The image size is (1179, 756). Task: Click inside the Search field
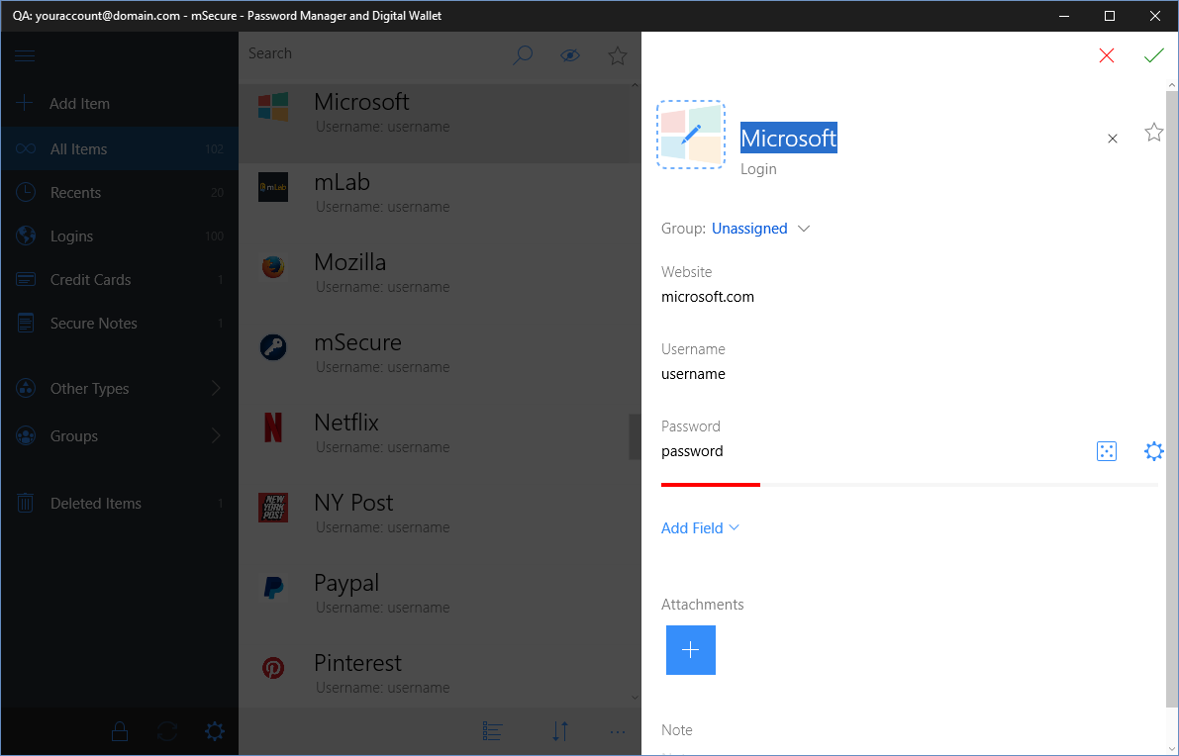[x=372, y=54]
